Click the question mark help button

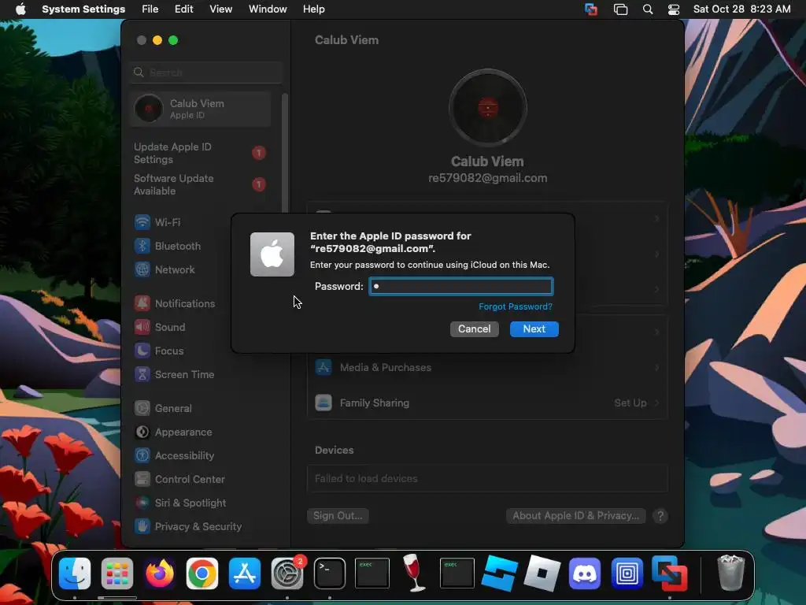coord(660,516)
